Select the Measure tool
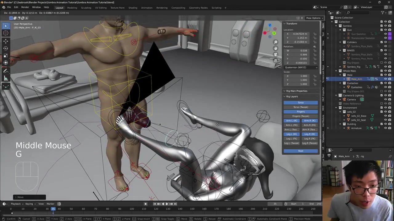394x221 pixels. (x=6, y=78)
